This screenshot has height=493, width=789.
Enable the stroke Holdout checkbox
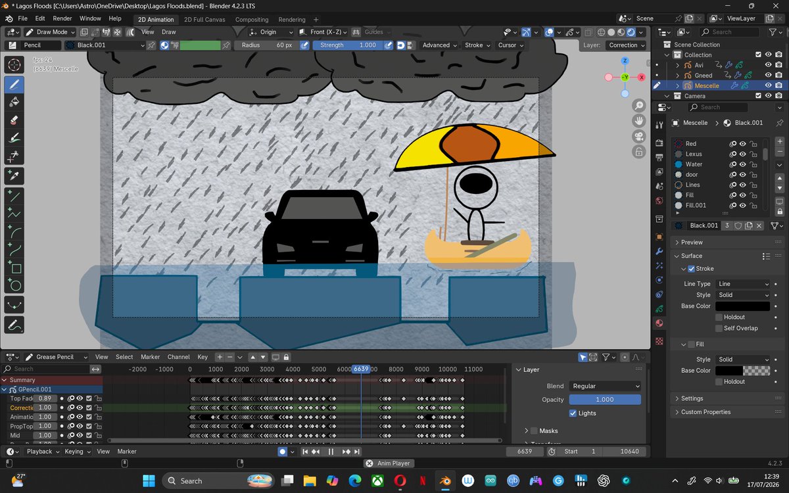pyautogui.click(x=719, y=317)
